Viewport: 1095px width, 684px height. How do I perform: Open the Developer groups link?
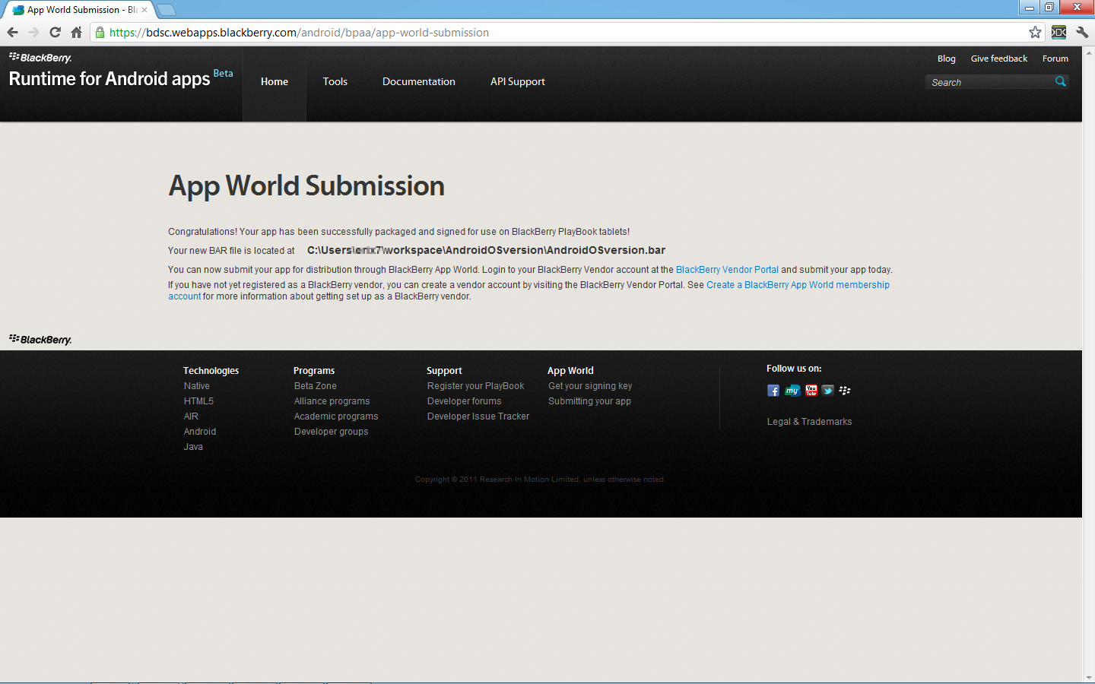click(x=332, y=432)
